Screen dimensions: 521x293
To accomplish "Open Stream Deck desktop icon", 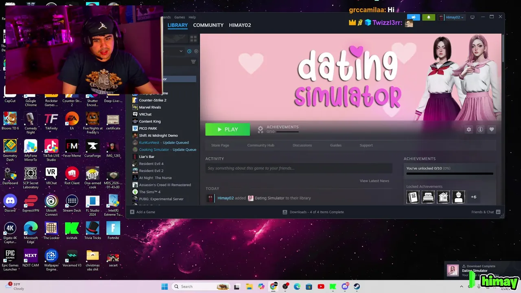I will tap(72, 203).
